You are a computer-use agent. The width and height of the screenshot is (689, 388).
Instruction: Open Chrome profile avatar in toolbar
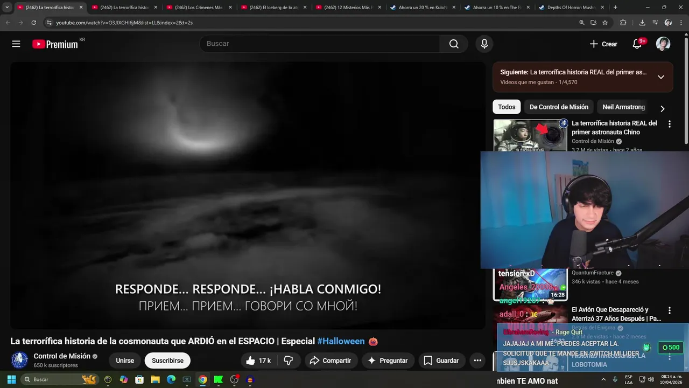(668, 23)
